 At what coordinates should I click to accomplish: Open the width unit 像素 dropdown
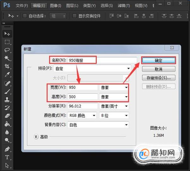pos(114,87)
